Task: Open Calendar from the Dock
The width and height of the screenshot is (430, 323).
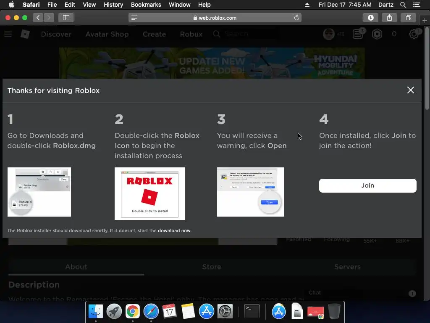Action: click(x=169, y=312)
